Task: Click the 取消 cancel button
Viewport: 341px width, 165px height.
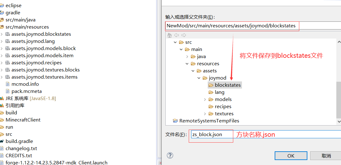Action: (326, 156)
